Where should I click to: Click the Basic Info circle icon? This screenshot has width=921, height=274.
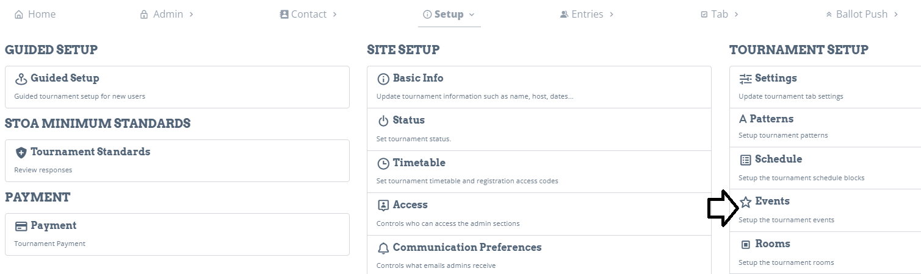click(x=383, y=79)
